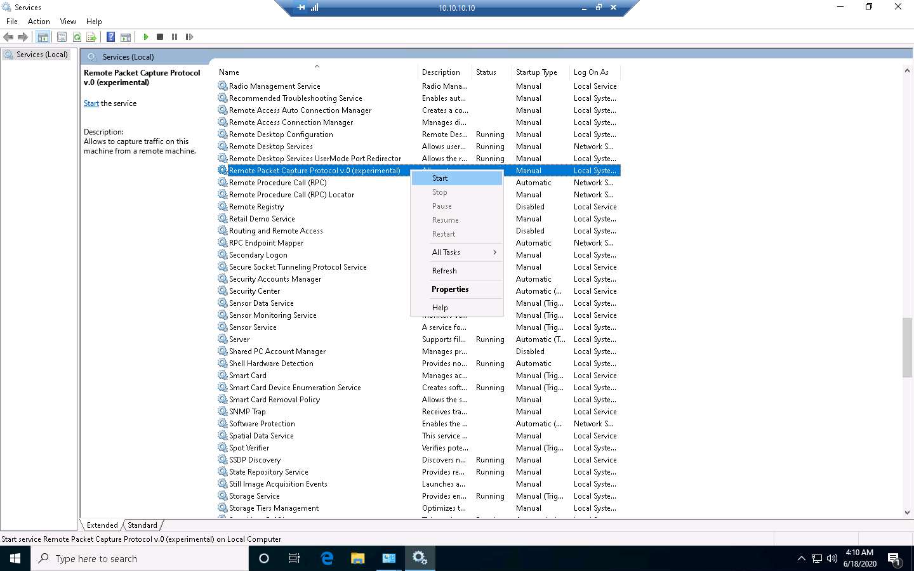
Task: Open the Properties toolbar icon
Action: (62, 37)
